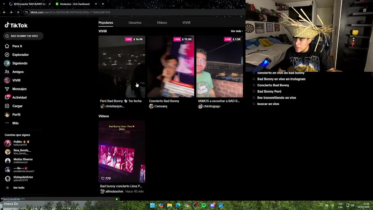This screenshot has height=210, width=373.
Task: Select the TikTok BAD BUNNY browser tab
Action: (x=30, y=4)
